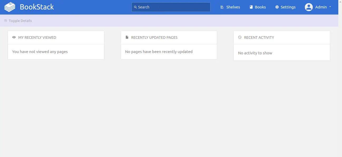Toggle Details panel visibility
The width and height of the screenshot is (342, 157).
(18, 21)
